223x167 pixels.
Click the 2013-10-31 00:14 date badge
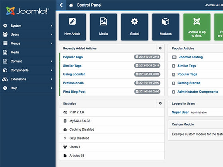pyautogui.click(x=147, y=66)
